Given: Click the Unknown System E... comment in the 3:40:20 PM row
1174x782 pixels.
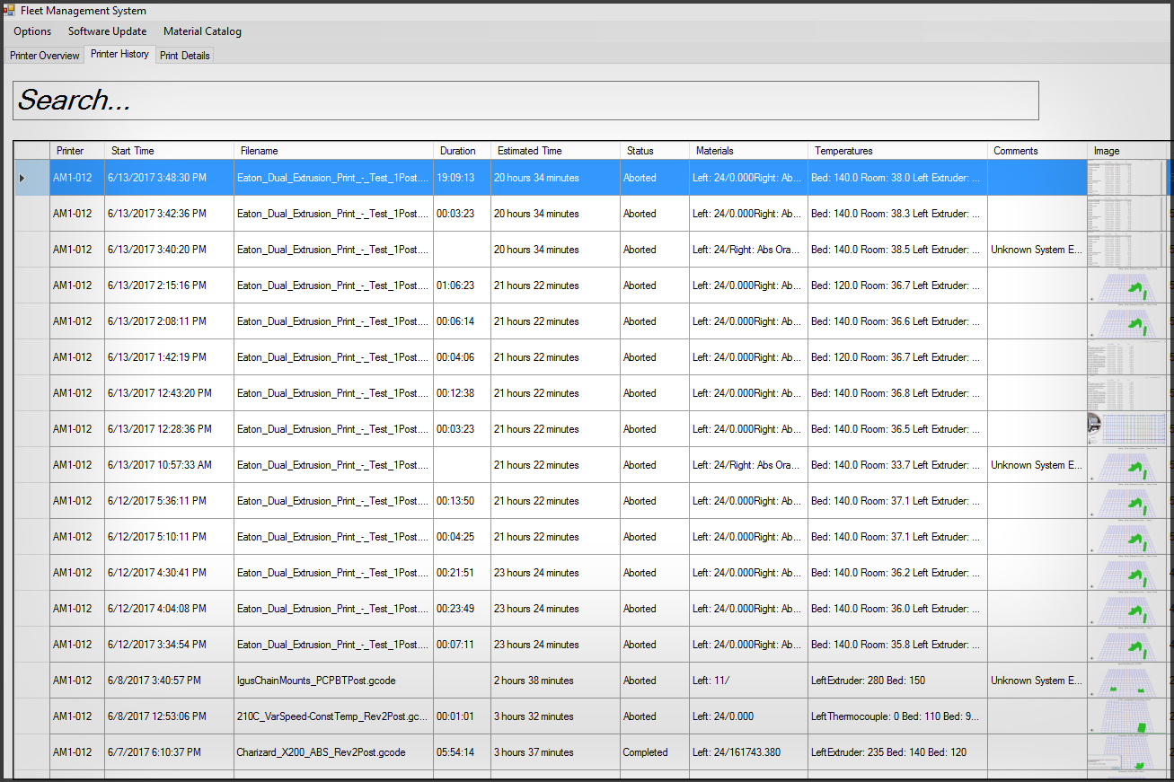Looking at the screenshot, I should 1037,250.
